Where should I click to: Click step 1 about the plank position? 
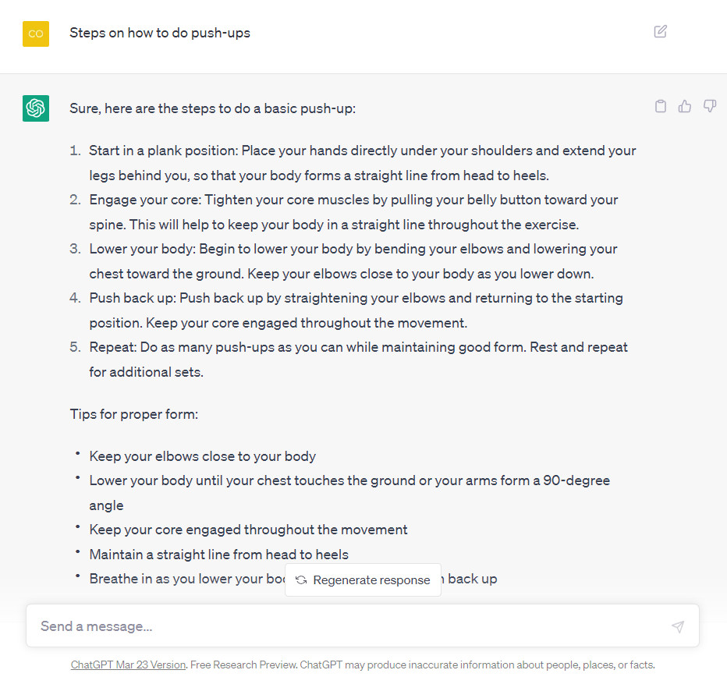click(362, 163)
